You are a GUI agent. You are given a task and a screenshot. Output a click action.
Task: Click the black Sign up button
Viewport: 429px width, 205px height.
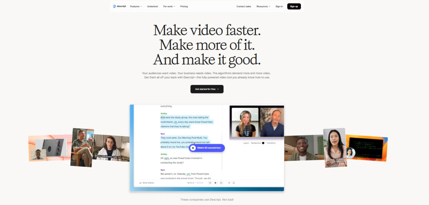[x=294, y=6]
